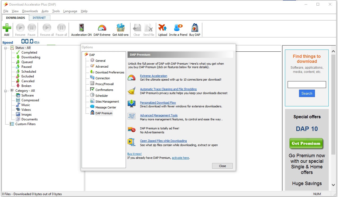Open the Help menu
This screenshot has height=197, width=338.
click(x=84, y=11)
